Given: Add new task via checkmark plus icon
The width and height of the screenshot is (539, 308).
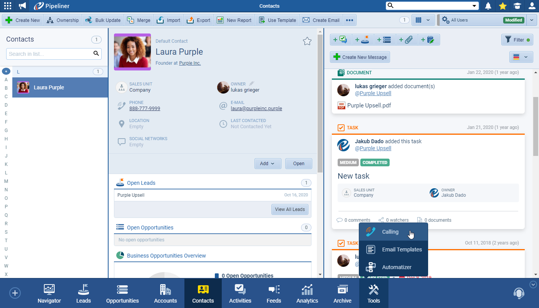Looking at the screenshot, I should [x=340, y=40].
